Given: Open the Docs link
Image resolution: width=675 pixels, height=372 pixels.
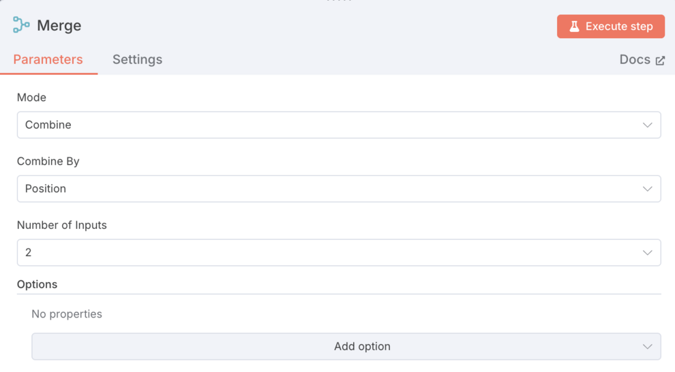Looking at the screenshot, I should 635,59.
